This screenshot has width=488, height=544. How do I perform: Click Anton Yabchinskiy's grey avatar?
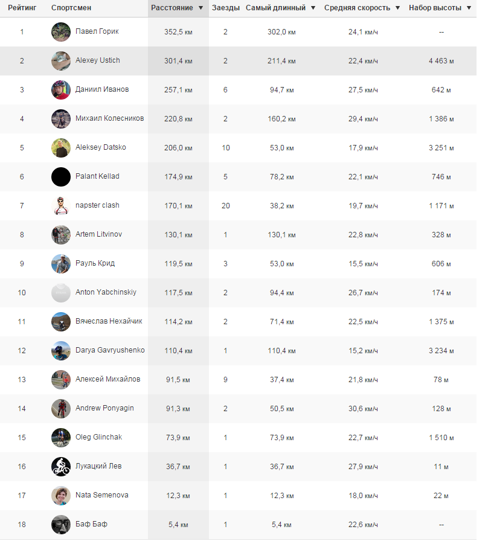pyautogui.click(x=61, y=293)
